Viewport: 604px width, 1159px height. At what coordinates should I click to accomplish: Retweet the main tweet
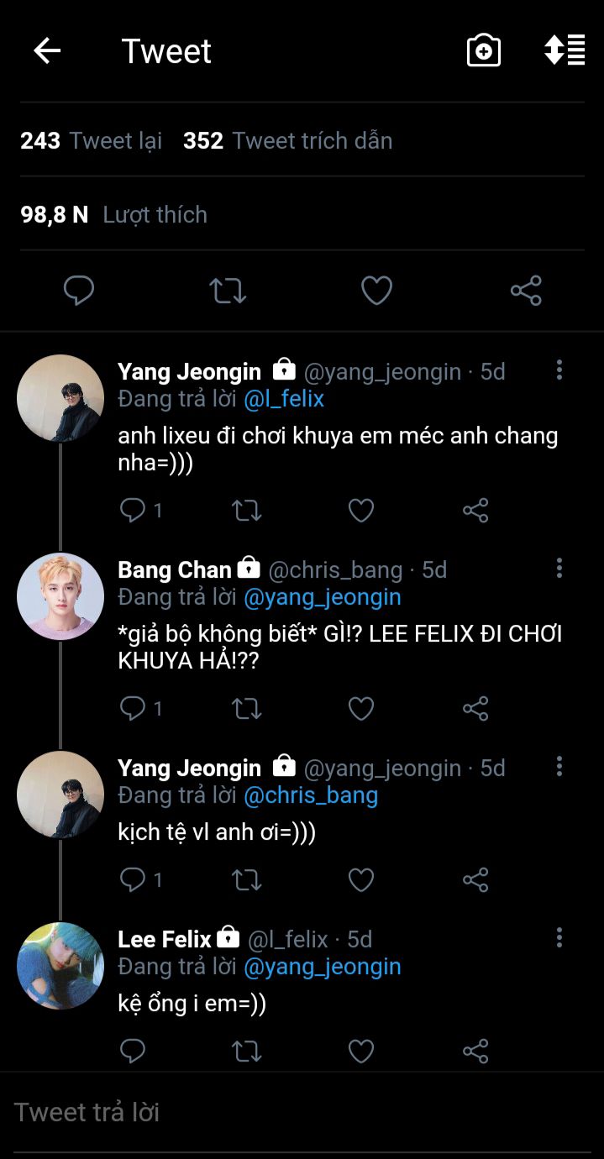pyautogui.click(x=228, y=291)
